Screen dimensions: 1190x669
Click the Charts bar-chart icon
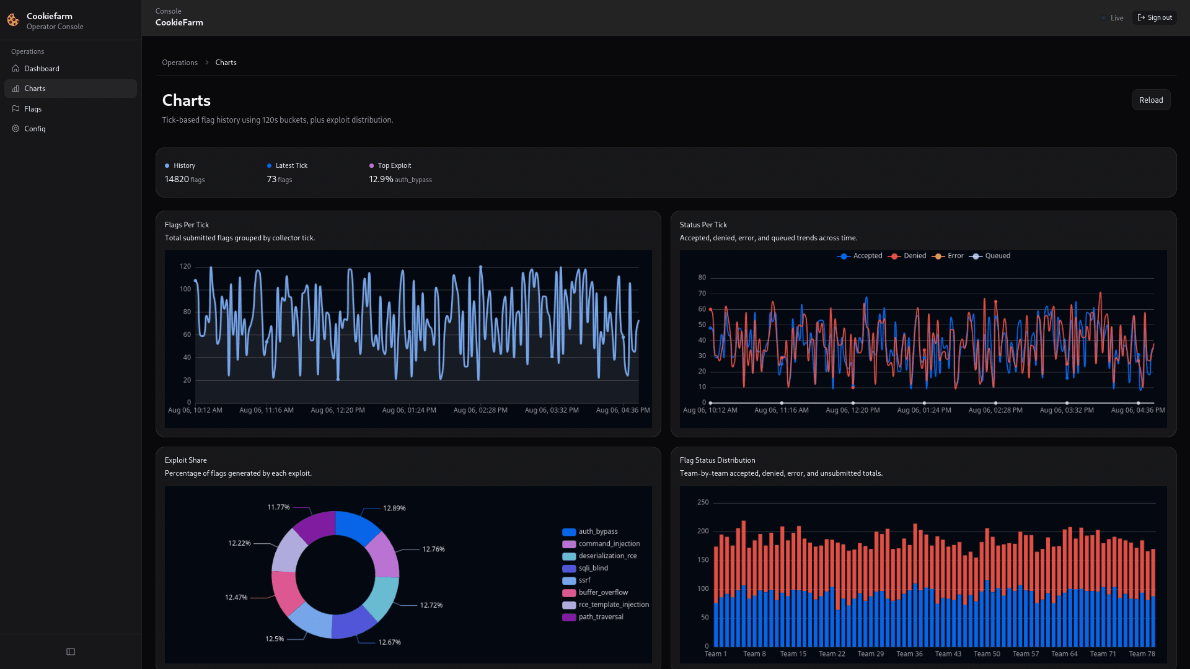tap(15, 89)
